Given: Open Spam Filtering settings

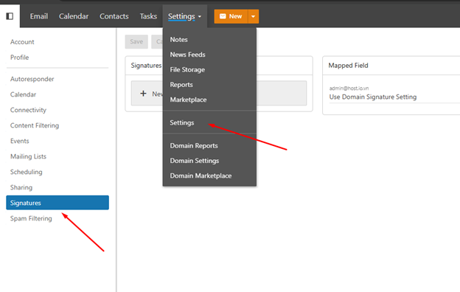Looking at the screenshot, I should point(31,218).
